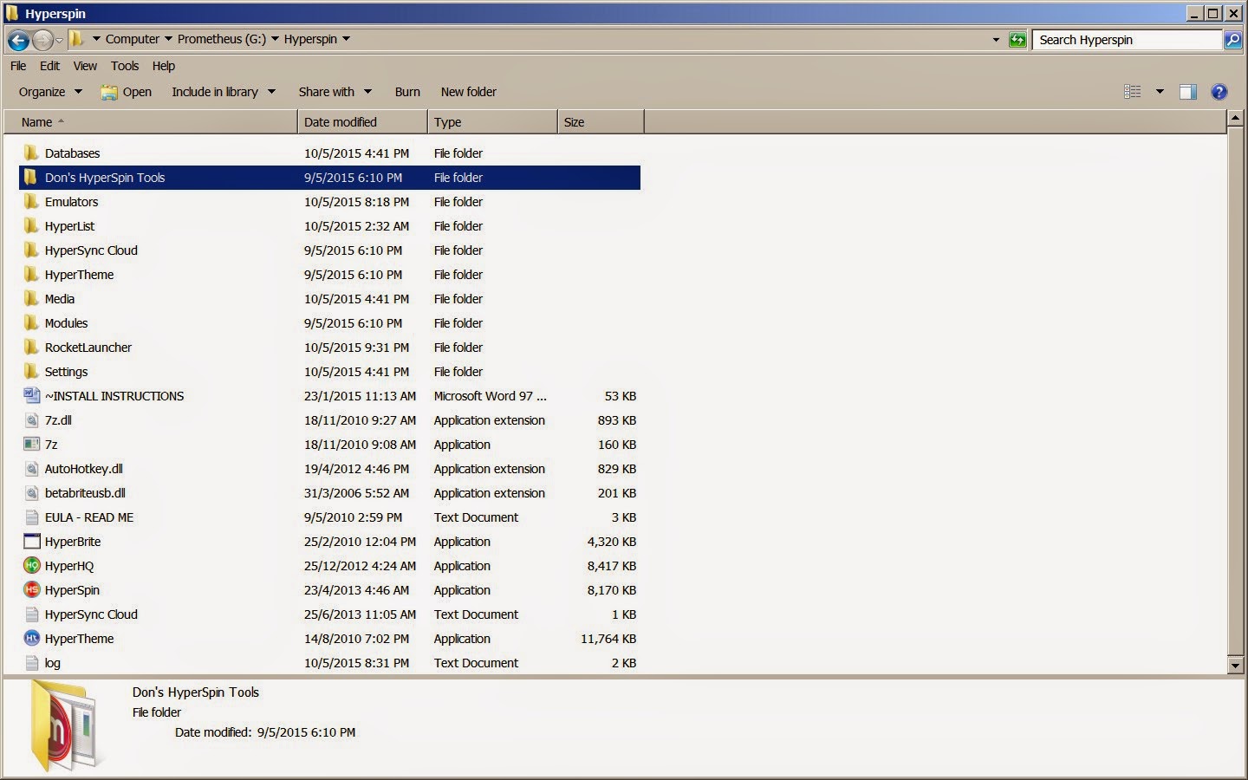Select the Emulators folder icon
1248x780 pixels.
(31, 202)
